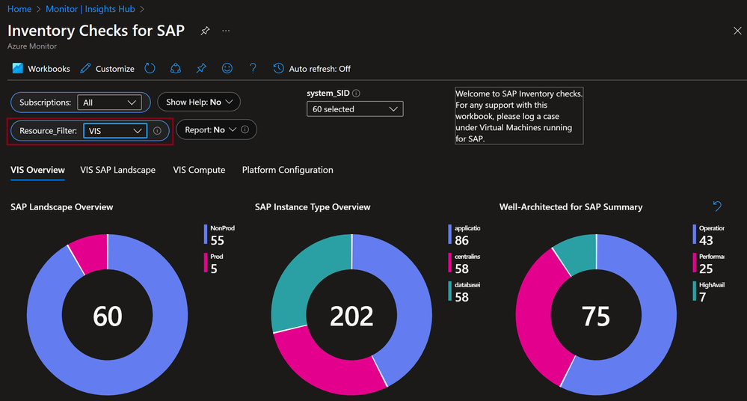Close the Inventory Checks blade
Screen dimensions: 747x401
(737, 31)
